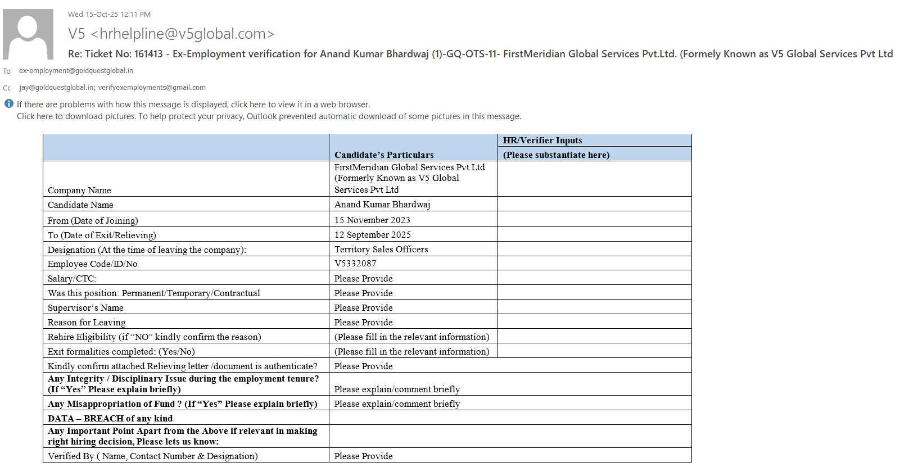
Task: Click 'Please explain/comment briefly' in Integrity row
Action: point(397,389)
